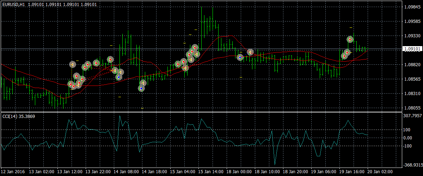The image size is (423, 176).
Task: Select the CCI(14) 35.3869 indicator label
Action: point(19,116)
